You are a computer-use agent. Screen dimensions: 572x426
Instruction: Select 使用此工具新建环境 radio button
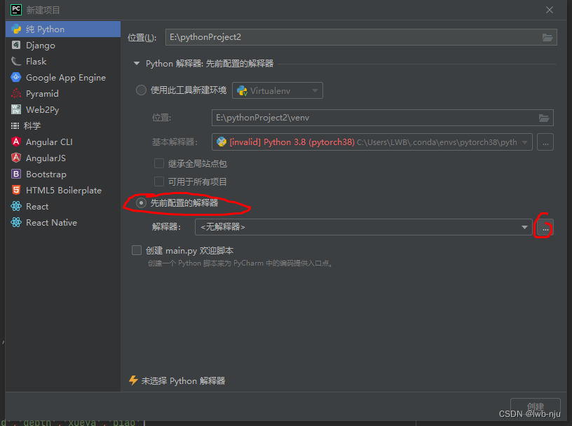point(141,90)
